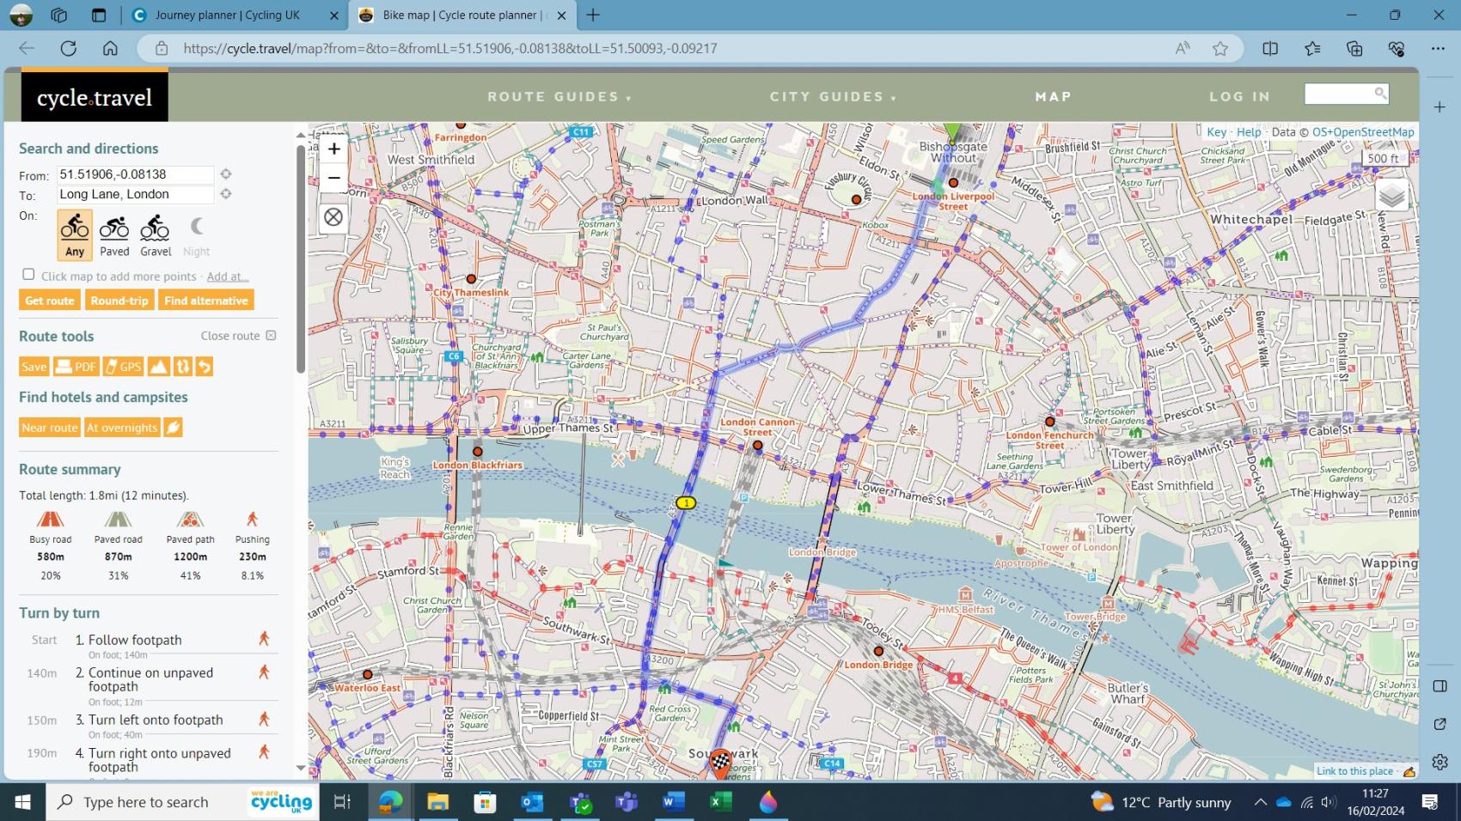Select the MAP menu item
This screenshot has height=821, width=1461.
click(1053, 96)
